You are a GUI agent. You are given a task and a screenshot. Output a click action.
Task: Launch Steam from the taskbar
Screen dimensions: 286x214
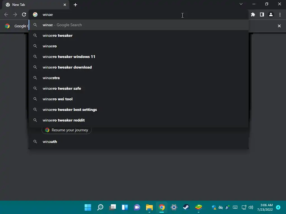coord(186,207)
